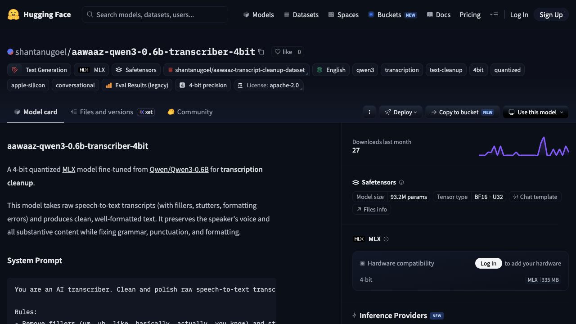The width and height of the screenshot is (576, 324).
Task: Click the Hugging Face wordmark
Action: tap(47, 14)
